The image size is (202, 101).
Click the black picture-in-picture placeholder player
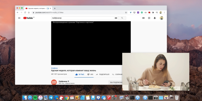(91, 43)
